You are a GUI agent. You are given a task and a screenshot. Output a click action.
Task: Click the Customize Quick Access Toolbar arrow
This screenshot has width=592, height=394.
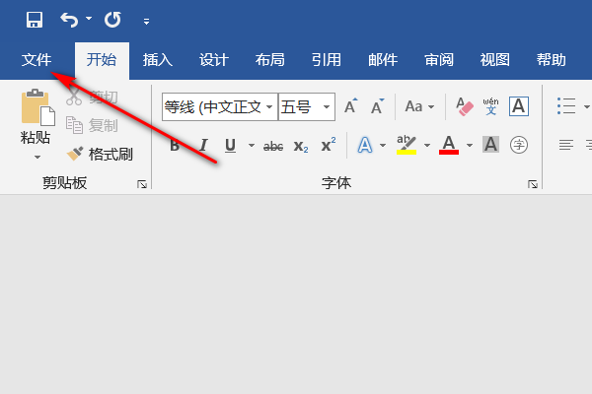pos(146,21)
